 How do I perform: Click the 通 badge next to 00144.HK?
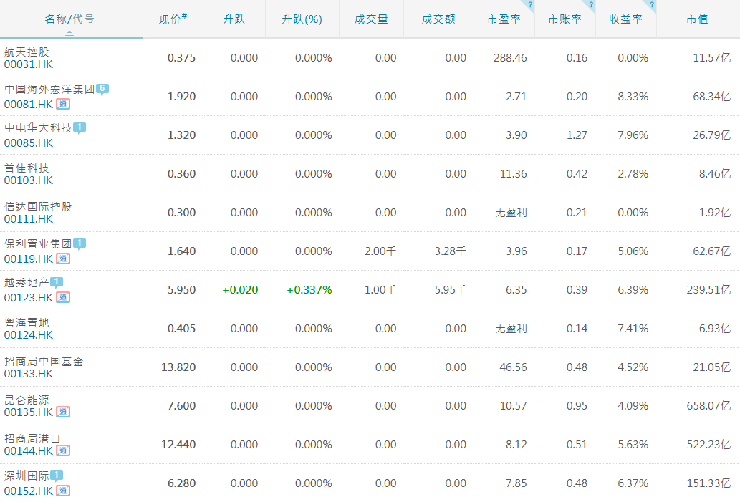63,451
